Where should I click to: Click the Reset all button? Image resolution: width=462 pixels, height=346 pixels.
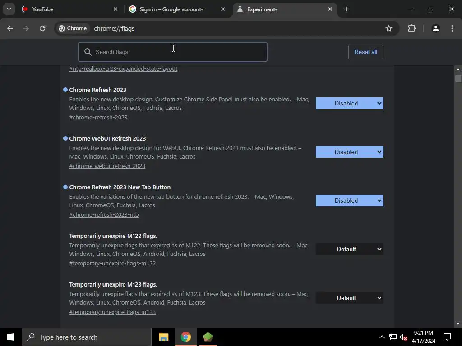pos(365,52)
